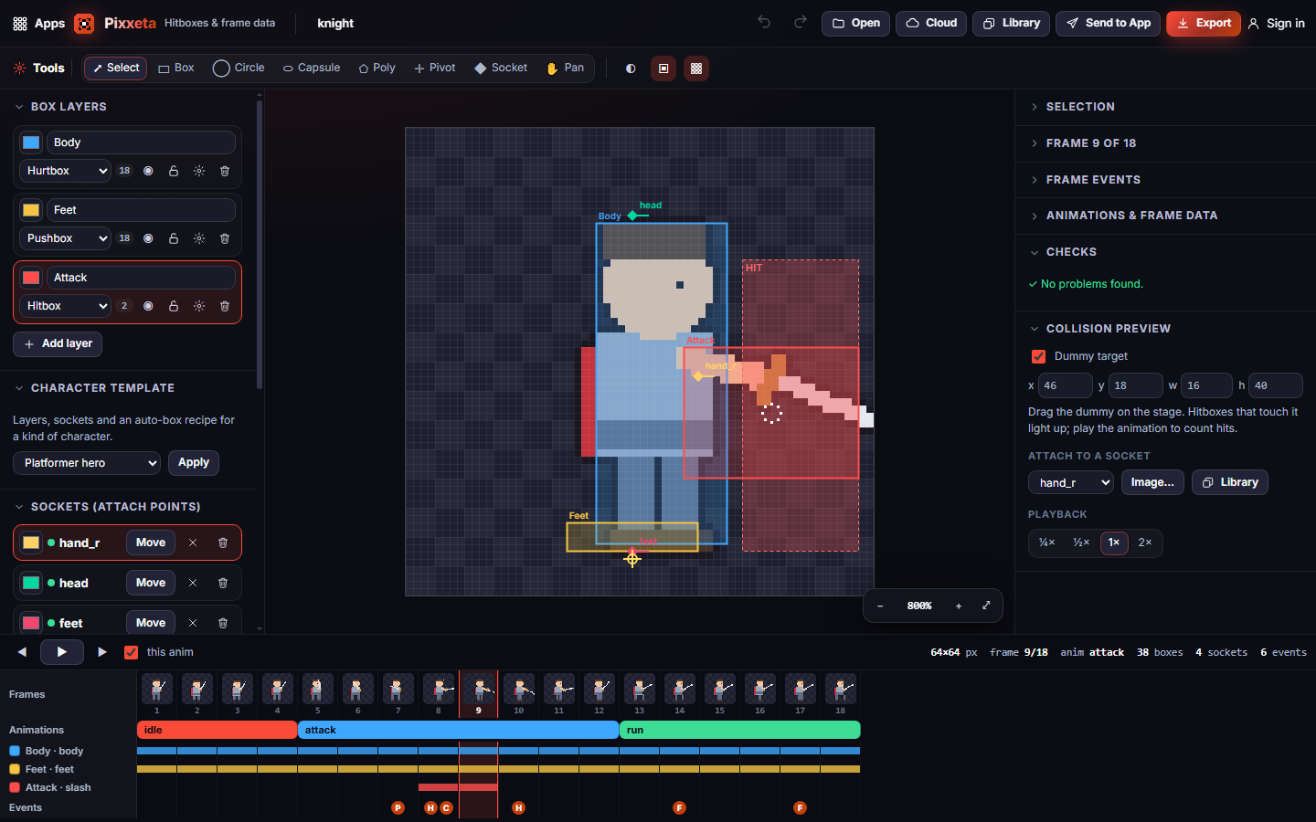Zoom out with the minus button
Image resolution: width=1316 pixels, height=822 pixels.
[x=880, y=606]
